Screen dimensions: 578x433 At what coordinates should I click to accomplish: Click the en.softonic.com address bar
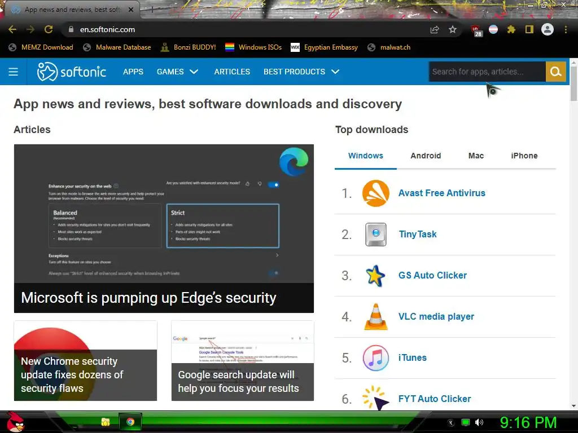click(x=243, y=29)
